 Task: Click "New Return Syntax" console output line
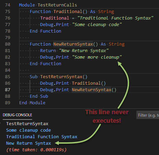pyautogui.click(x=28, y=143)
